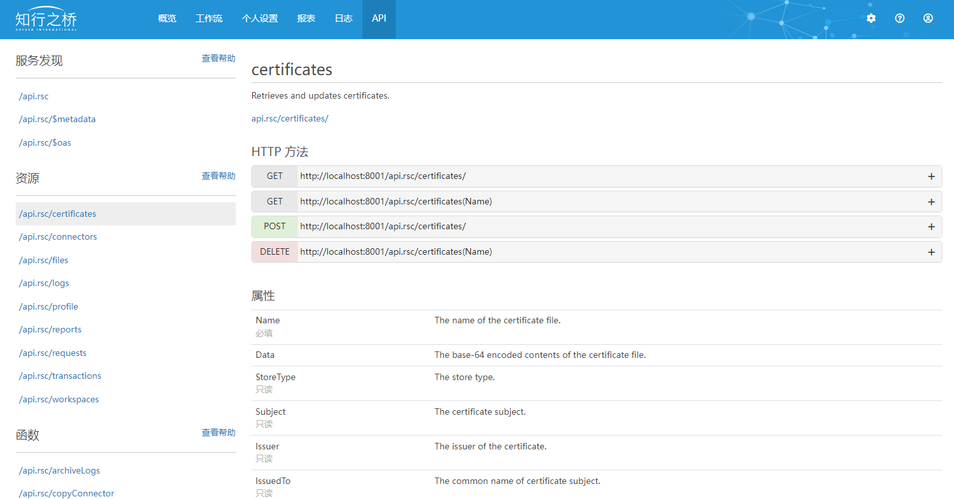954x499 pixels.
Task: Open the 报表 tab
Action: (x=306, y=18)
